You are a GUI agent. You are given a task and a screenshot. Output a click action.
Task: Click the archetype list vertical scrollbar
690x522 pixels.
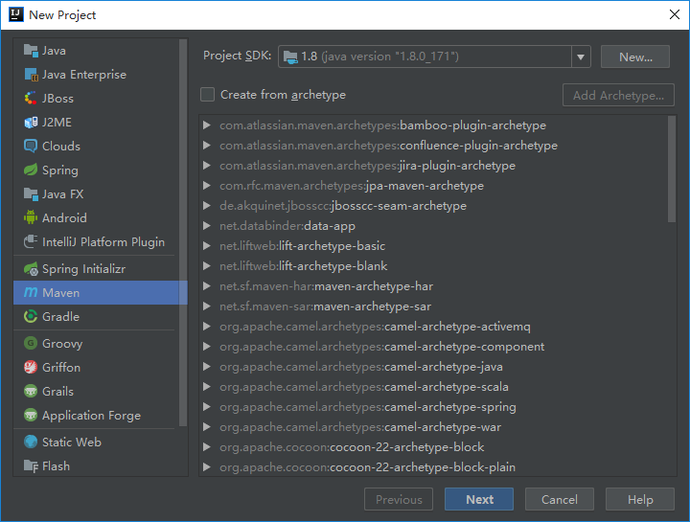click(x=672, y=170)
